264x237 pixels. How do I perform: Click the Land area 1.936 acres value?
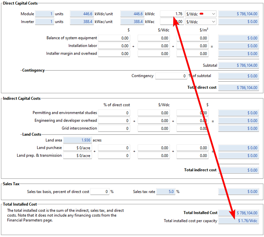coord(77,140)
